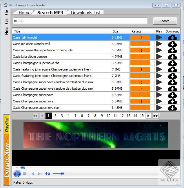The image size is (184, 188).
Task: Jump to the first results page
Action: click(x=35, y=116)
